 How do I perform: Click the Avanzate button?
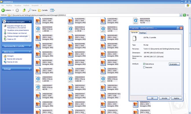pos(174,64)
